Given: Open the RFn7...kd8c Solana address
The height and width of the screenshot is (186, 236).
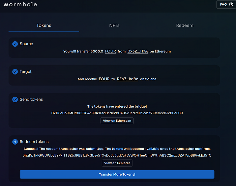Looking at the screenshot, I should point(127,79).
